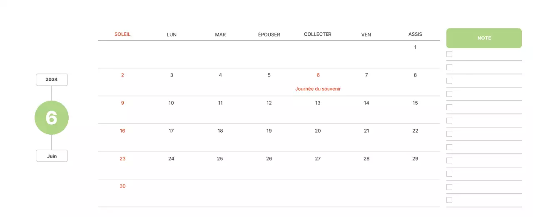The width and height of the screenshot is (533, 217).
Task: Click the green month number 6 circle
Action: click(52, 118)
